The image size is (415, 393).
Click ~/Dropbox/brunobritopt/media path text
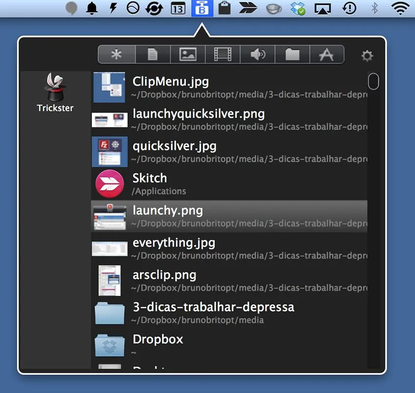click(197, 320)
